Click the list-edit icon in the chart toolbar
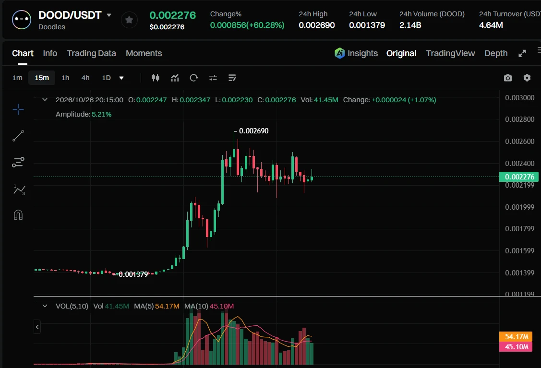The width and height of the screenshot is (541, 368). [x=232, y=78]
